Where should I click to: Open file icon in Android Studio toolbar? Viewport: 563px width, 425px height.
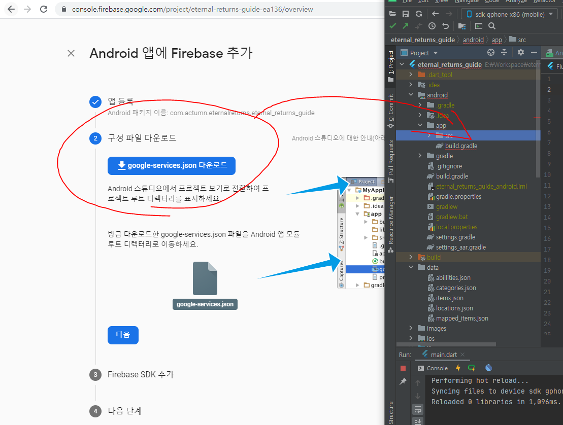coord(392,14)
